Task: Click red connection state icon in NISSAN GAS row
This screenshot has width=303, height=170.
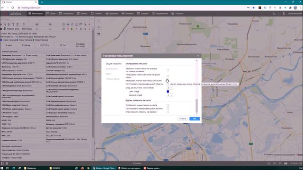Action: pyautogui.click(x=68, y=29)
